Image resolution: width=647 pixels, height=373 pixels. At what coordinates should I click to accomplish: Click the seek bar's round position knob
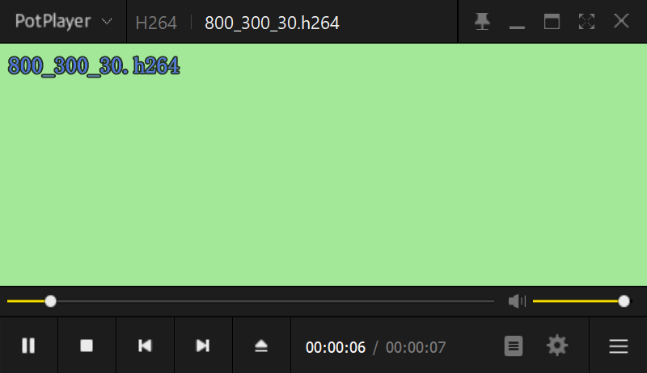(x=50, y=301)
